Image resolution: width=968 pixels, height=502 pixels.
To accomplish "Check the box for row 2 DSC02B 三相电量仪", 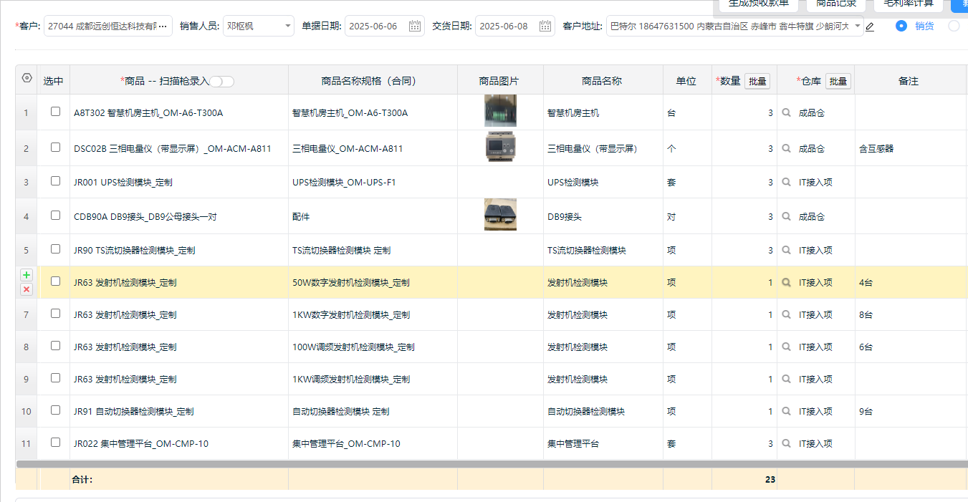I will [55, 148].
